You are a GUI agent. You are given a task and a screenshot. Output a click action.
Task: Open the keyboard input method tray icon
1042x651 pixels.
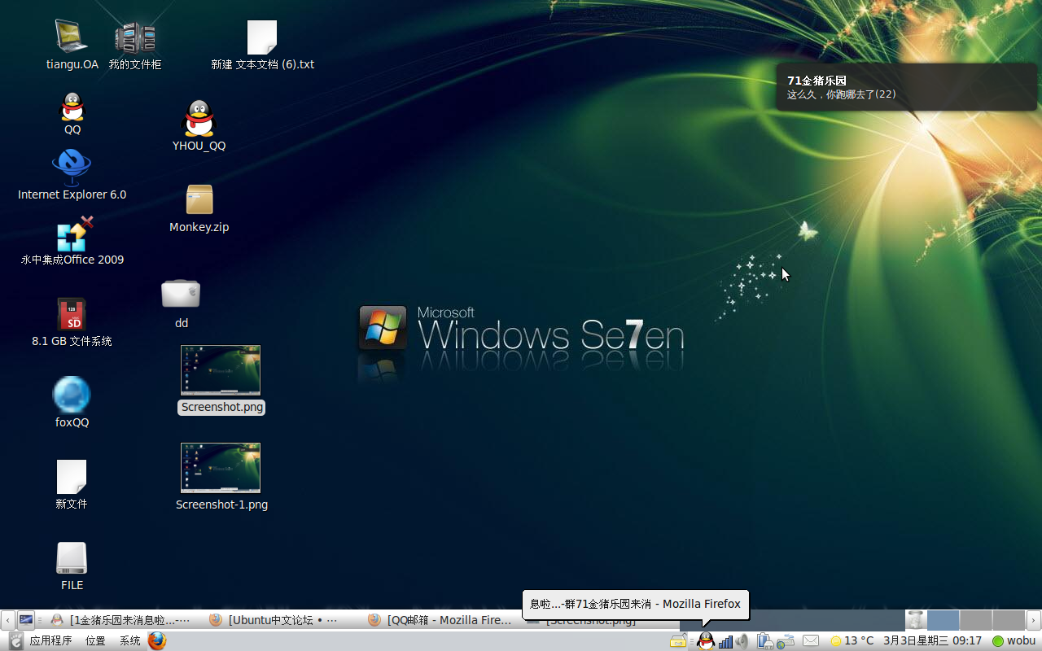coord(785,641)
